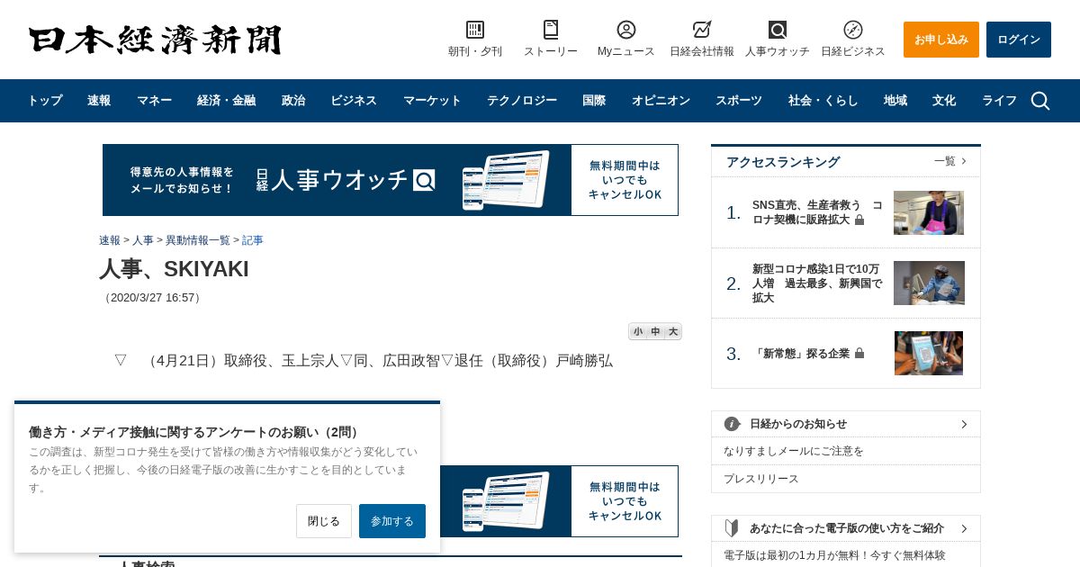The image size is (1080, 567).
Task: Select マーケット navigation item
Action: coord(432,101)
